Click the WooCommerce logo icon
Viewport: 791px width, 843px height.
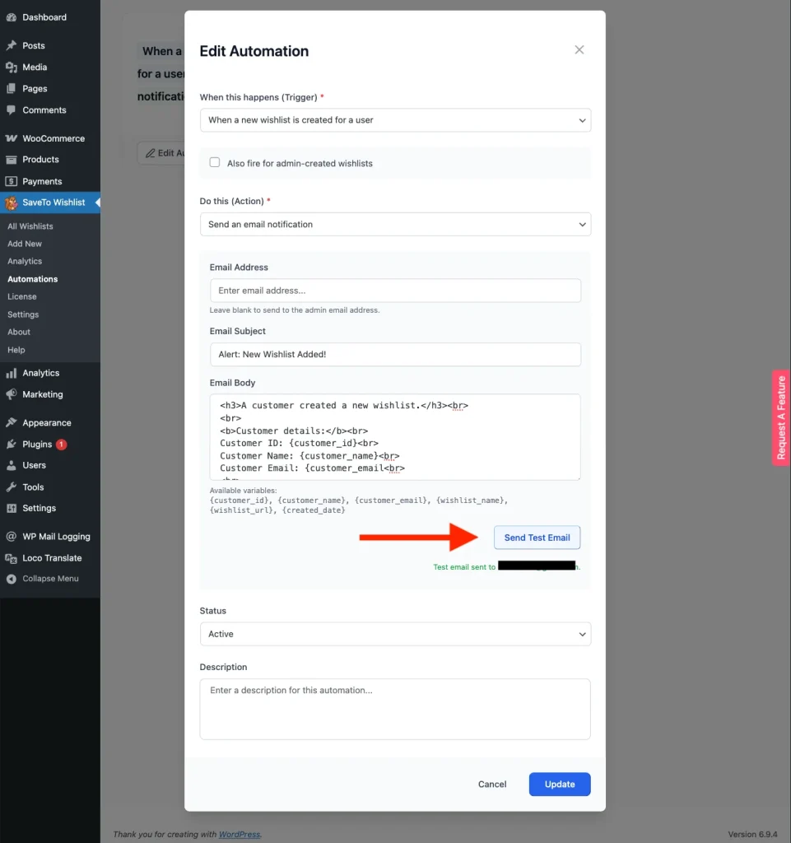(12, 138)
